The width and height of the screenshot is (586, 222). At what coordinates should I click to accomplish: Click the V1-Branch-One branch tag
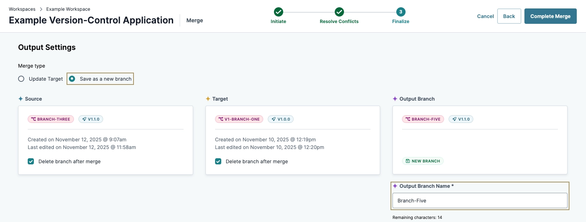(239, 119)
